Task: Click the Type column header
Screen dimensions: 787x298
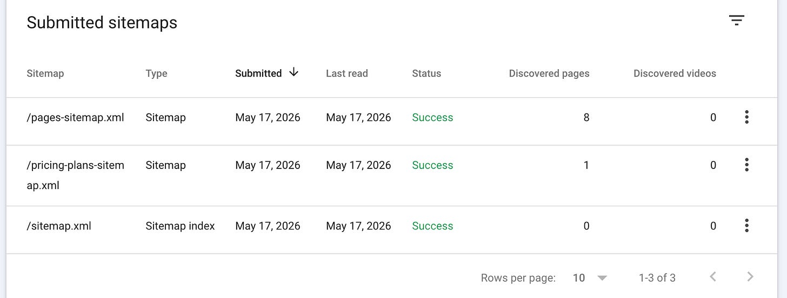Action: click(x=156, y=73)
